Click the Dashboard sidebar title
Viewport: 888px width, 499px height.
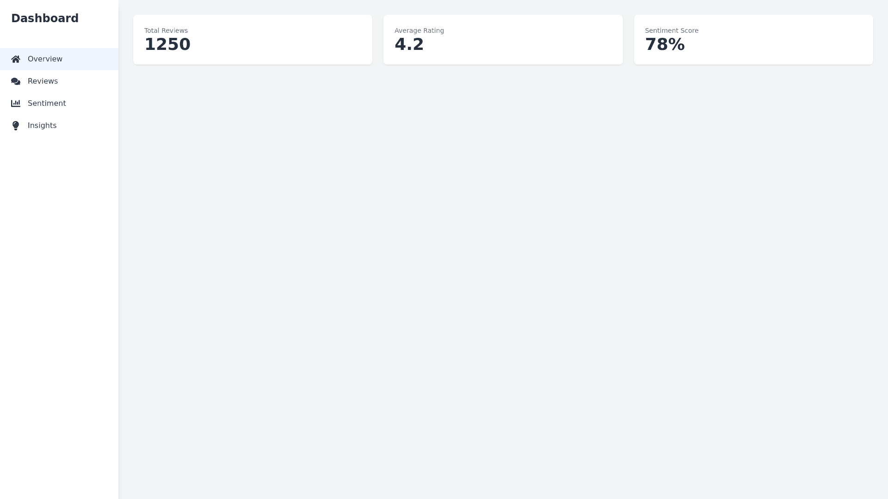[45, 18]
